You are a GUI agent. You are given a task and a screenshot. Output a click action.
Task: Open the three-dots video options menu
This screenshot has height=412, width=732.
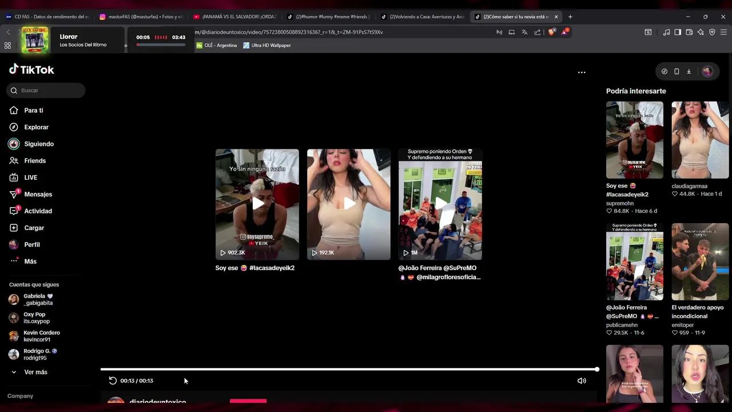(x=582, y=72)
